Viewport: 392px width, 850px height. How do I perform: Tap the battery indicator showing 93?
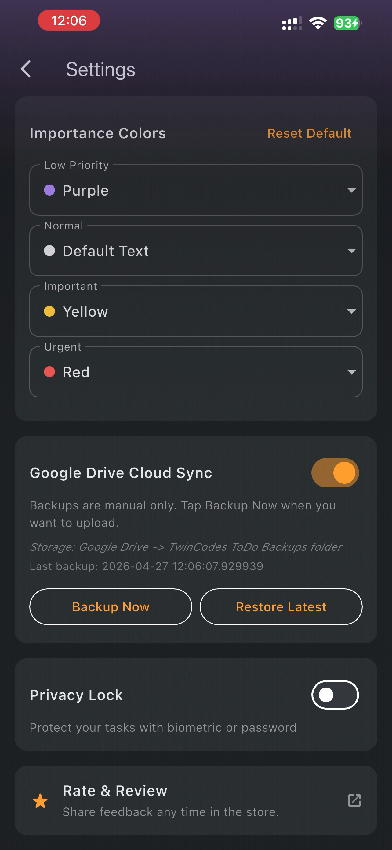pos(347,23)
